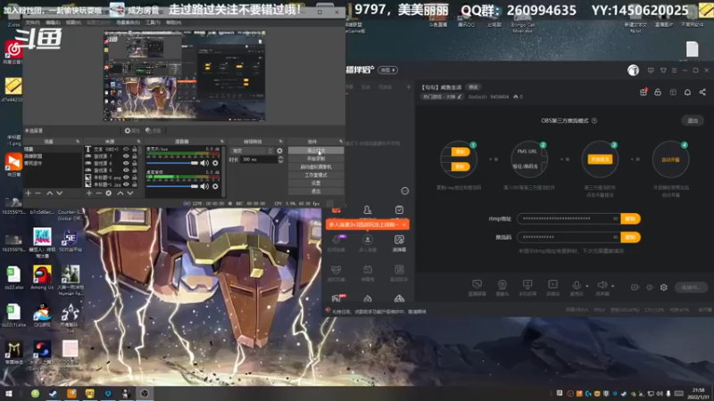Adjust the first mixer channel volume slider
Image resolution: width=714 pixels, height=401 pixels.
[172, 163]
